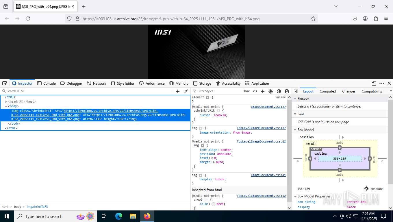Focus the Search HTML field
The height and width of the screenshot is (222, 393).
point(87,91)
